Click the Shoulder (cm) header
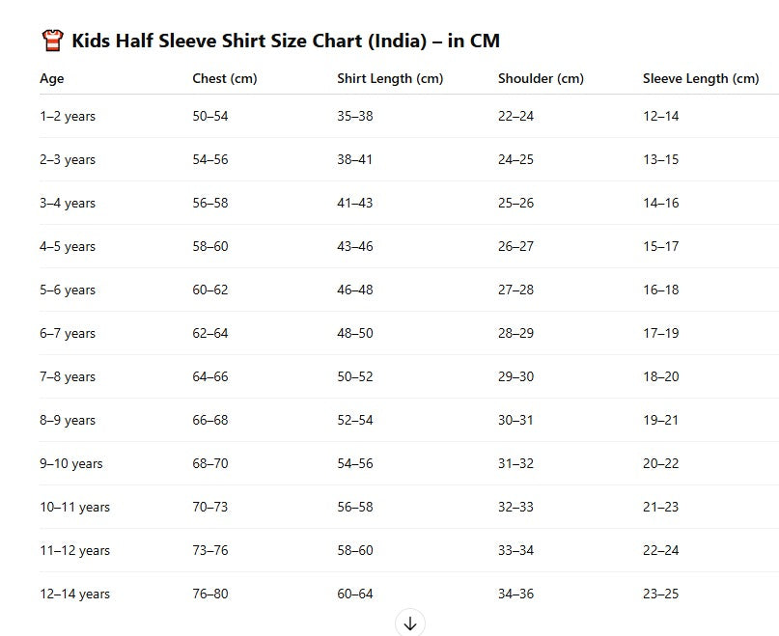 tap(541, 78)
